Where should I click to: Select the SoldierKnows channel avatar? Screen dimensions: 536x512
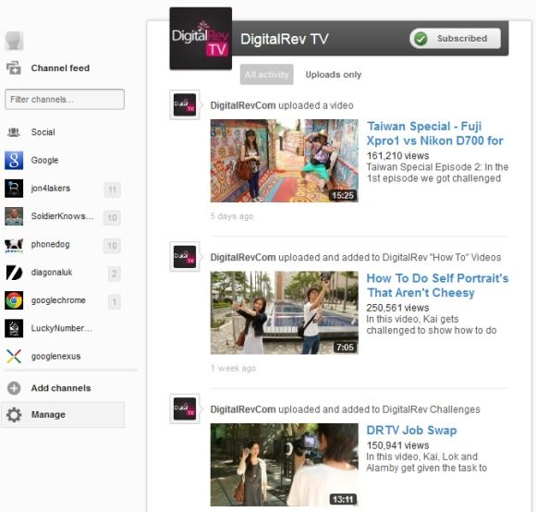14,216
